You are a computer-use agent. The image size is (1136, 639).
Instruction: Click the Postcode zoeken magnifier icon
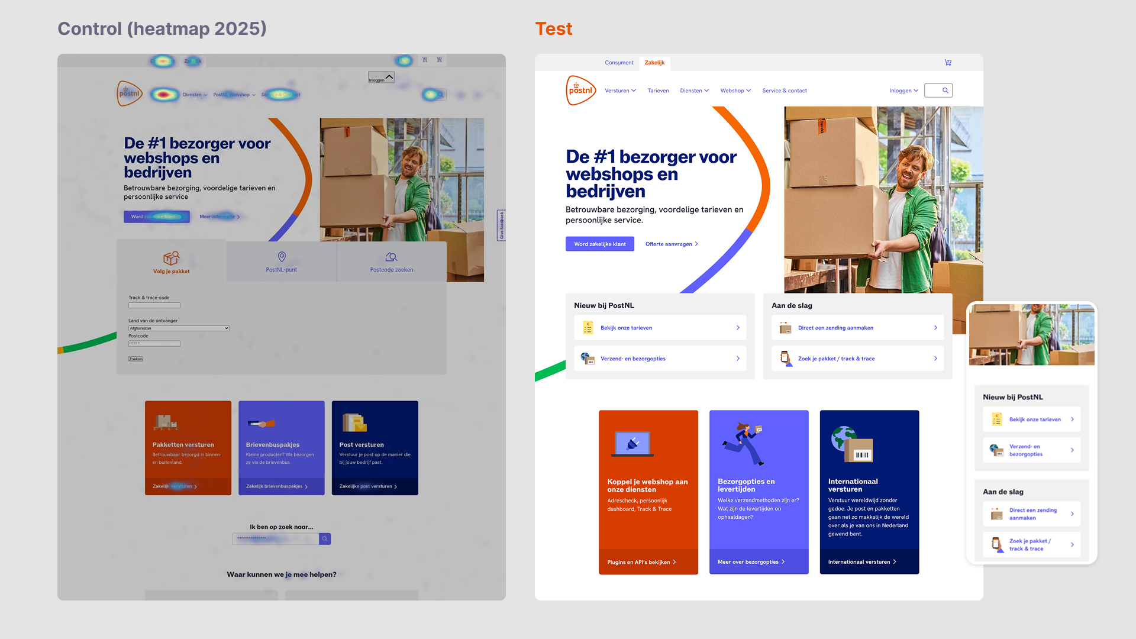[391, 257]
